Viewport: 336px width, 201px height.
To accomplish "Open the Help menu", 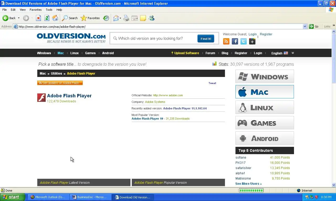I will 59,10.
